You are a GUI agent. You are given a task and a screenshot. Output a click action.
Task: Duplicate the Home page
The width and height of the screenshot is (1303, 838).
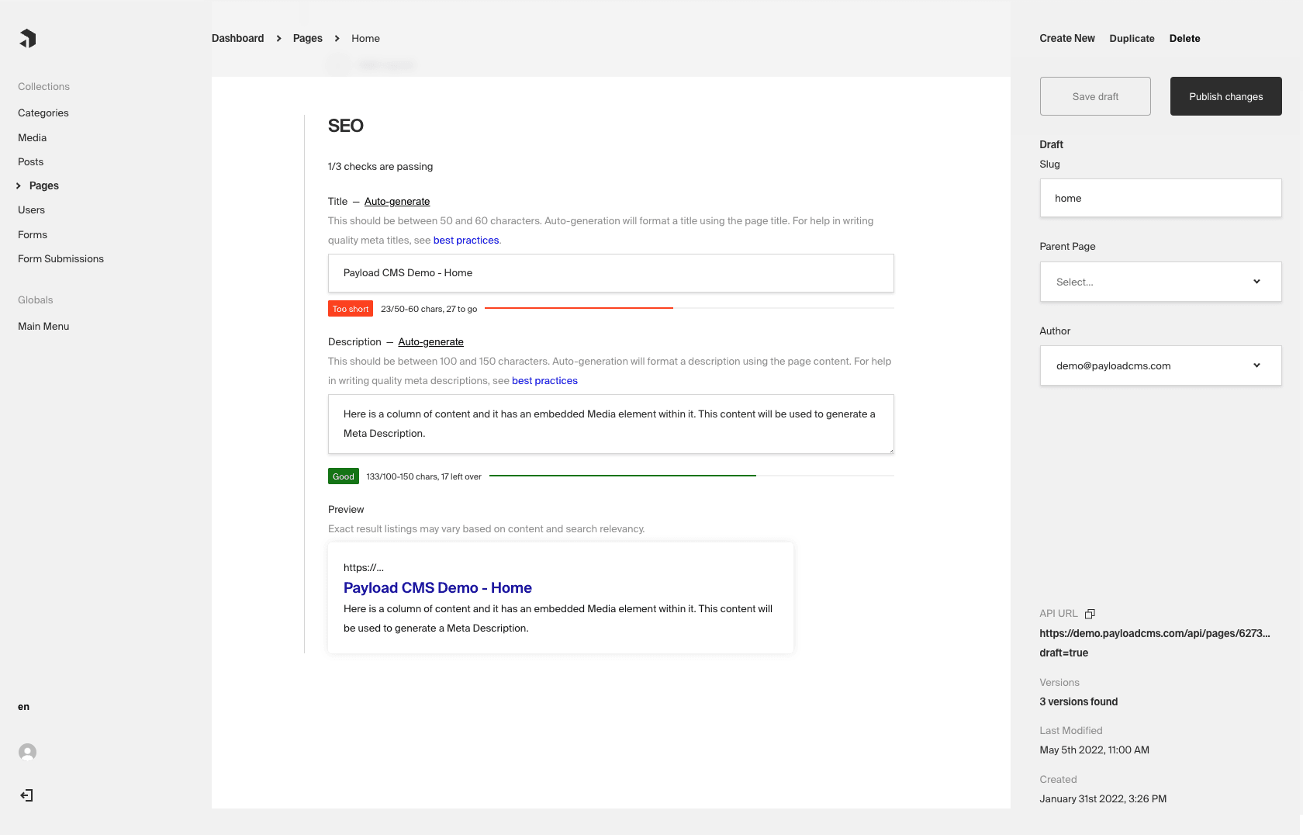point(1132,38)
